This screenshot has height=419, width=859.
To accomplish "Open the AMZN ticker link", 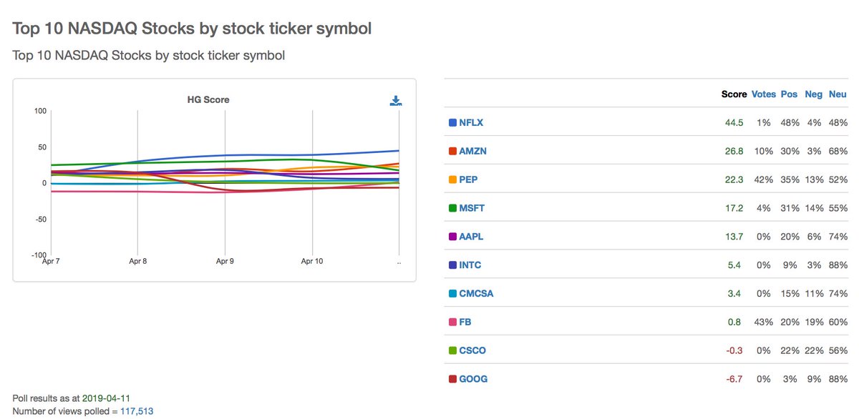I will tap(473, 152).
